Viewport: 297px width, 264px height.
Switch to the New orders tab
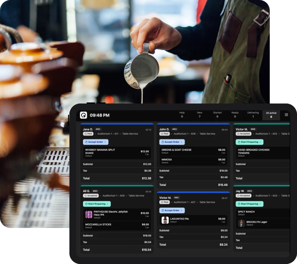[200, 115]
